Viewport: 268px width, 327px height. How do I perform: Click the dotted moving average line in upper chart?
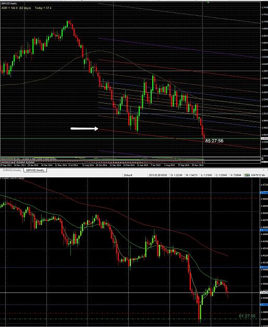(x=100, y=51)
